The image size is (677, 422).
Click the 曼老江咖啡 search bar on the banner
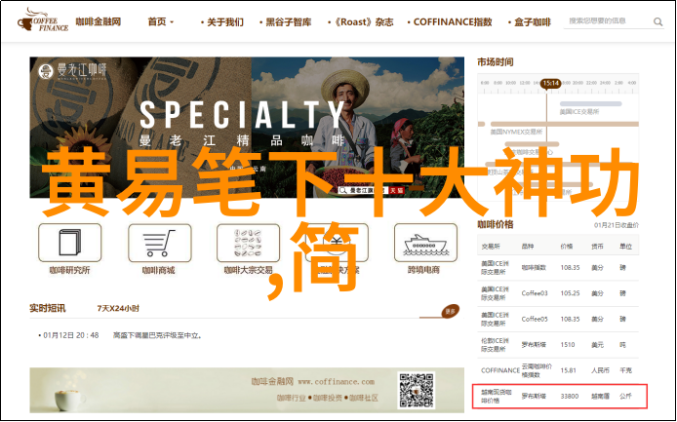click(371, 190)
